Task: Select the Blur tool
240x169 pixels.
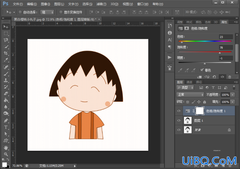Action: point(6,107)
